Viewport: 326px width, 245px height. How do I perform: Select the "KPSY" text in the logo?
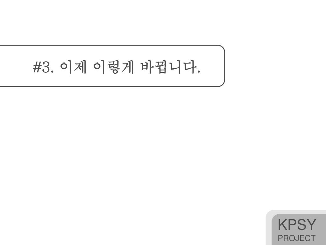pyautogui.click(x=297, y=225)
